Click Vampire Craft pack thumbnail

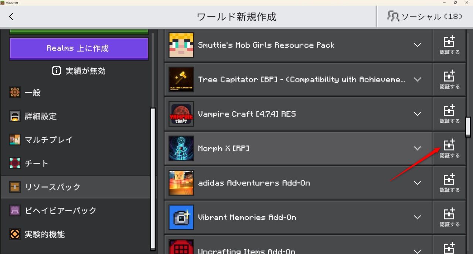181,114
